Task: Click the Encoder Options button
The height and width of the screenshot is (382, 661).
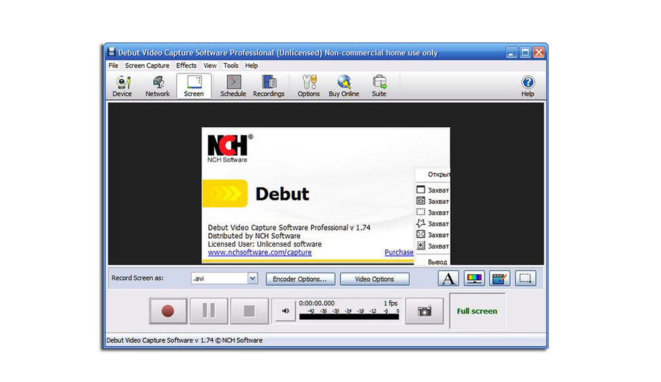Action: 300,279
